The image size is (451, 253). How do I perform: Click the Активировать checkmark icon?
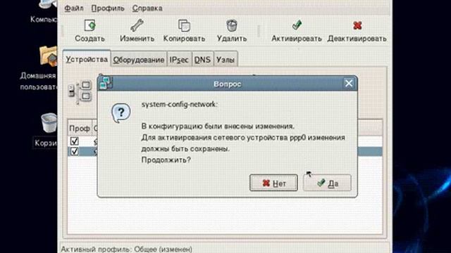point(297,25)
